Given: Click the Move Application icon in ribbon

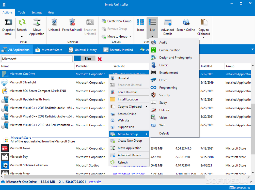Looking at the screenshot, I should 37,22.
